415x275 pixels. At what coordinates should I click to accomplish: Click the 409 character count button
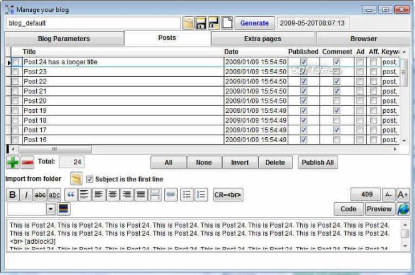point(366,195)
